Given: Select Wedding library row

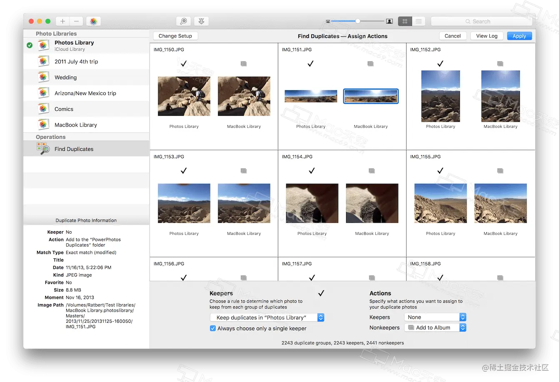Looking at the screenshot, I should [86, 77].
